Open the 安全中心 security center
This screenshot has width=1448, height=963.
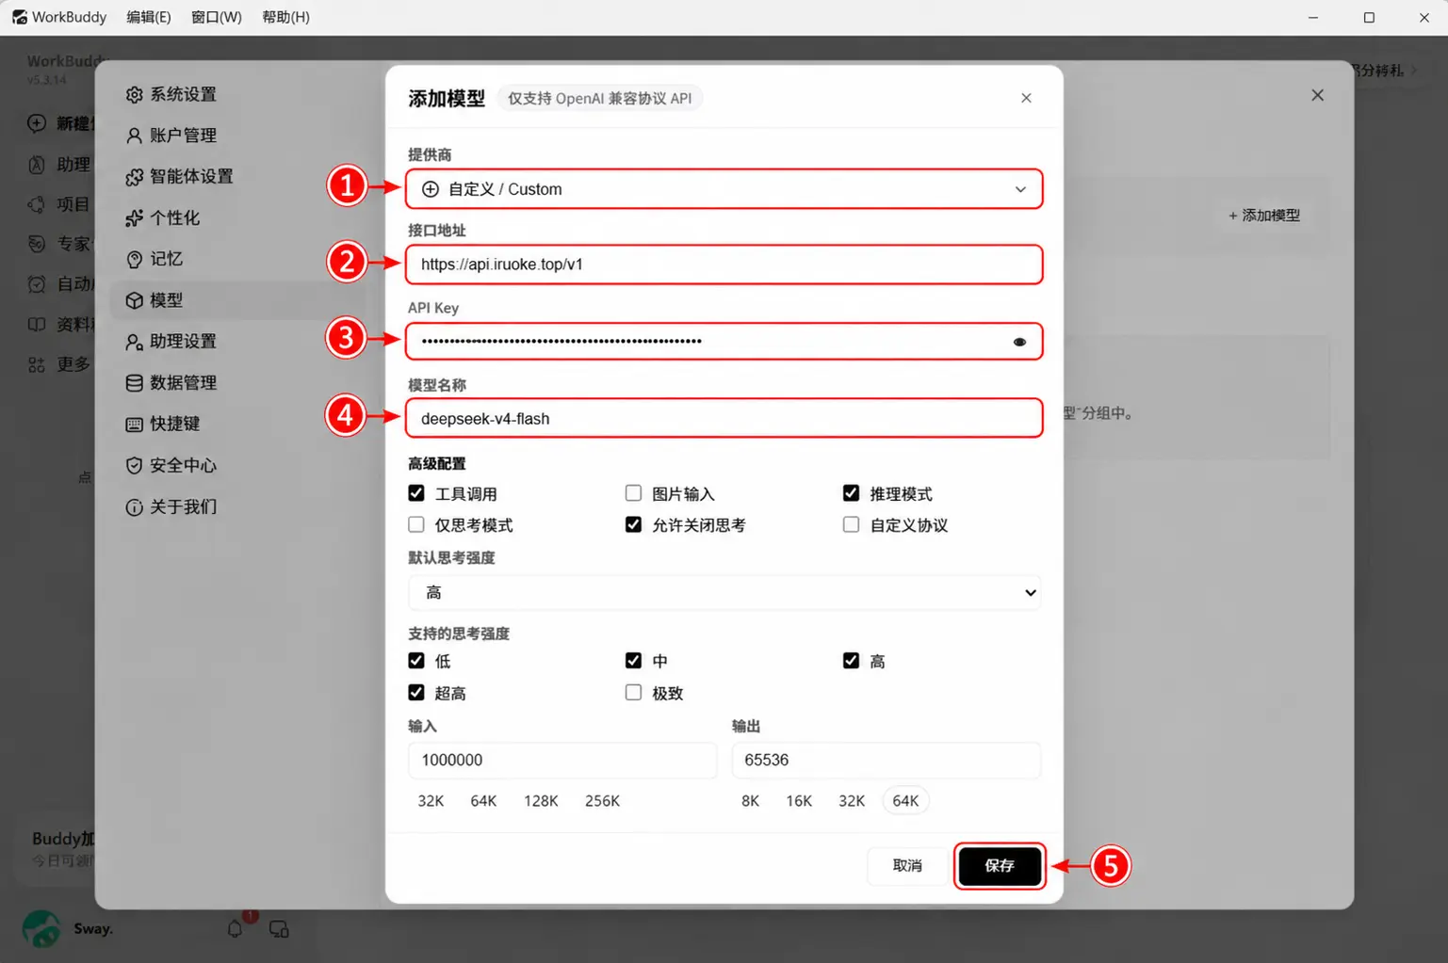[x=171, y=465]
